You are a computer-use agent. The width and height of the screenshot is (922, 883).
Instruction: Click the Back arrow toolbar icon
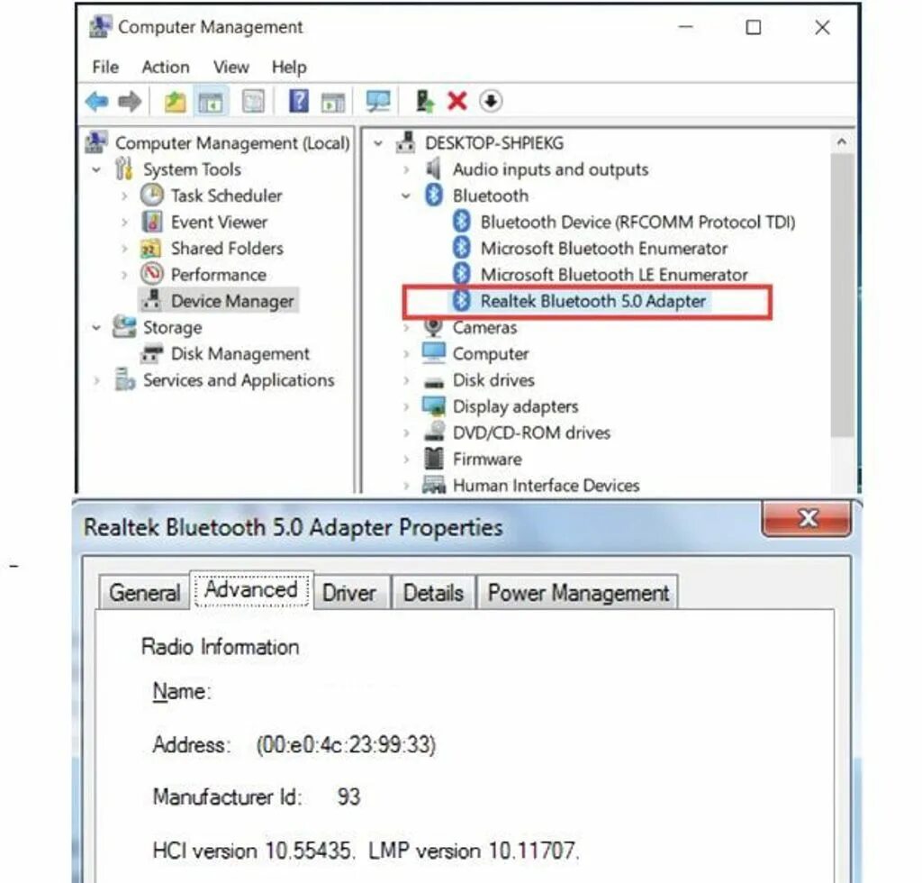[97, 101]
